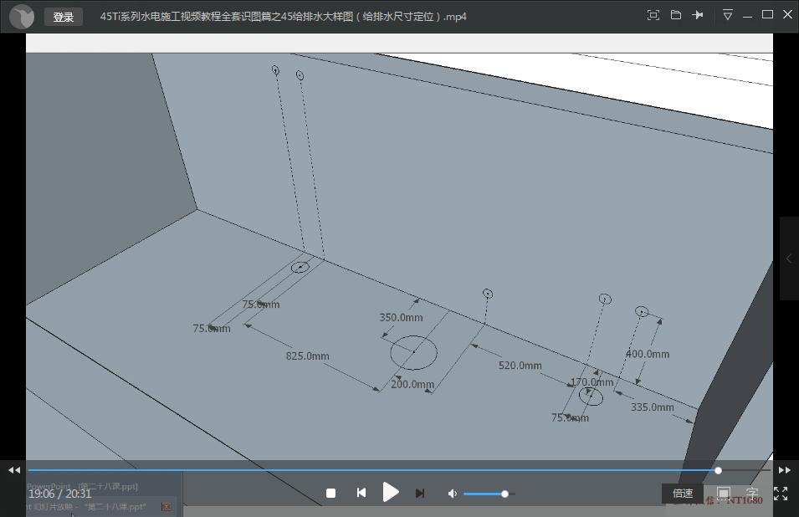799x517 pixels.
Task: Click the video title in the title bar
Action: coord(283,17)
